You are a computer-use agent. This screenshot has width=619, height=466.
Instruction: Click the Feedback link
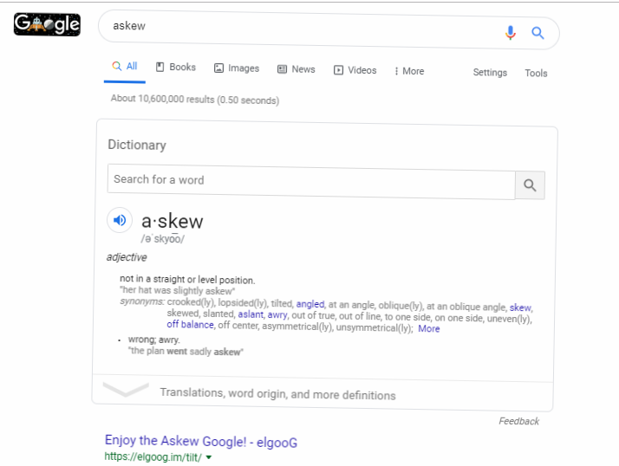click(x=518, y=421)
